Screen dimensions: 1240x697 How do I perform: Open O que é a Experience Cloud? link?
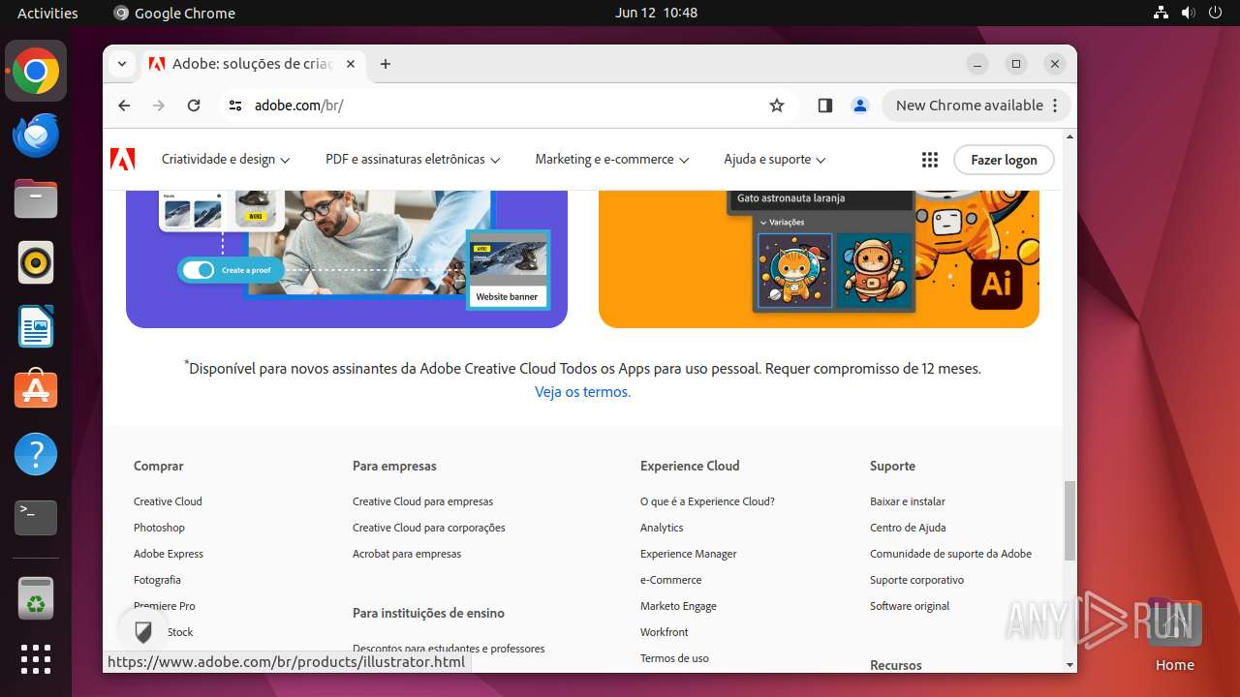tap(707, 501)
